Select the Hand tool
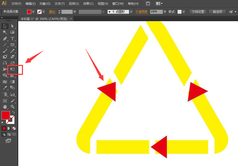238x166 pixels. (x=5, y=107)
